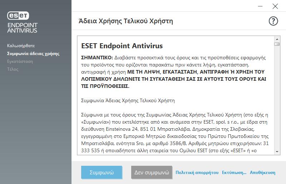Click the Εκτύπωση... link
Viewport: 286px width, 184px height.
click(x=234, y=173)
